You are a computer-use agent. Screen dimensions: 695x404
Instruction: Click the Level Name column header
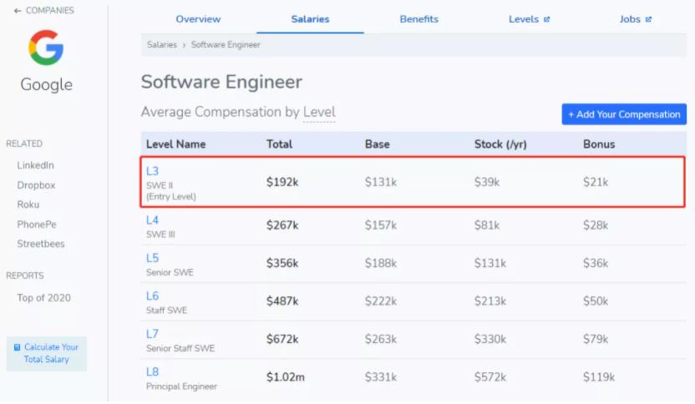(175, 144)
